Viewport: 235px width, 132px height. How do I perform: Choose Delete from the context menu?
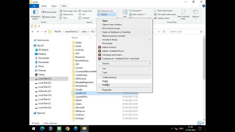pos(125,81)
